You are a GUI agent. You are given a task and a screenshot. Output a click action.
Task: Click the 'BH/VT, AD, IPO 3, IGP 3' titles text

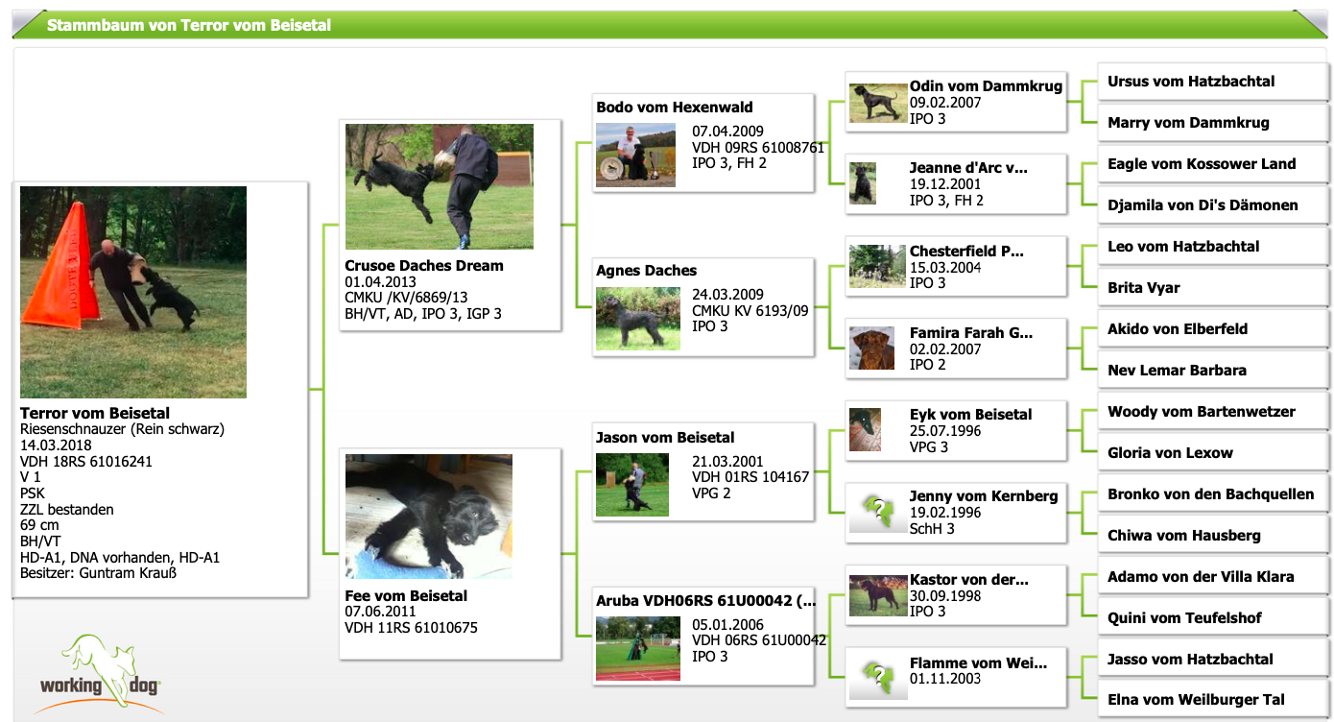pyautogui.click(x=423, y=314)
